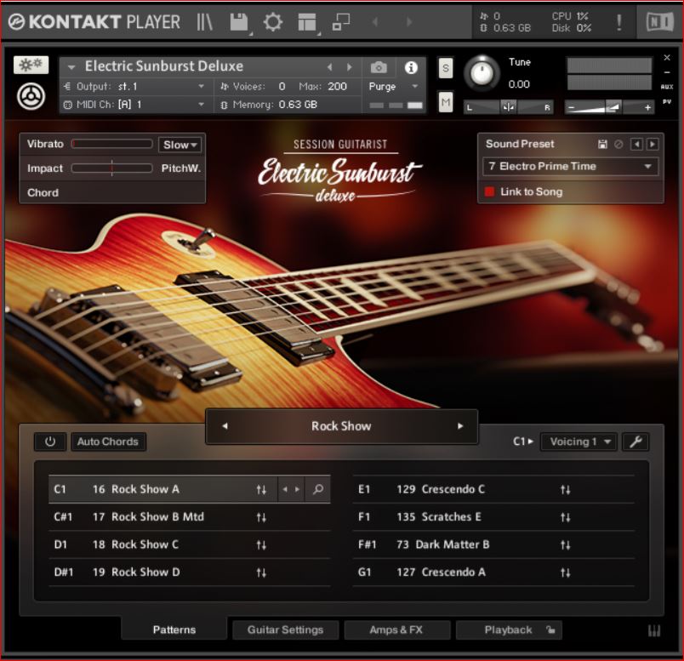
Task: Open instrument info icon
Action: [x=411, y=67]
